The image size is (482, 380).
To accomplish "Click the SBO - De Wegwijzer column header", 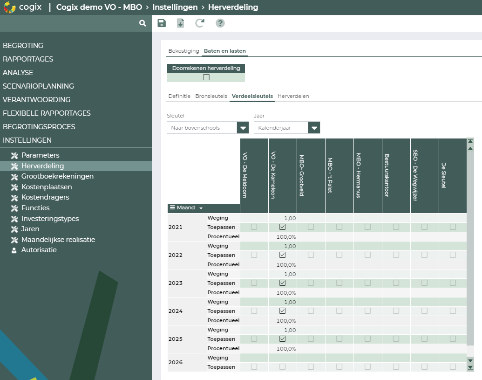I will tap(425, 175).
